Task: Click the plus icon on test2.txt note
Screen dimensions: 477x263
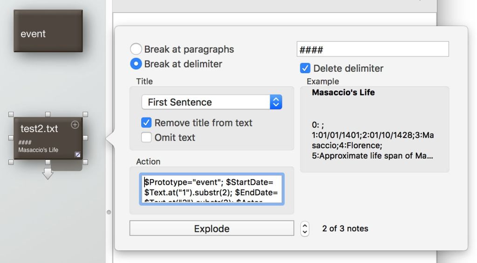Action: [75, 125]
